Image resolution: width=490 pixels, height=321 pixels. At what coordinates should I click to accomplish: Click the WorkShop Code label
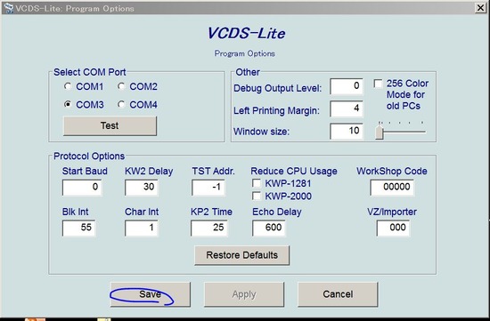point(392,171)
